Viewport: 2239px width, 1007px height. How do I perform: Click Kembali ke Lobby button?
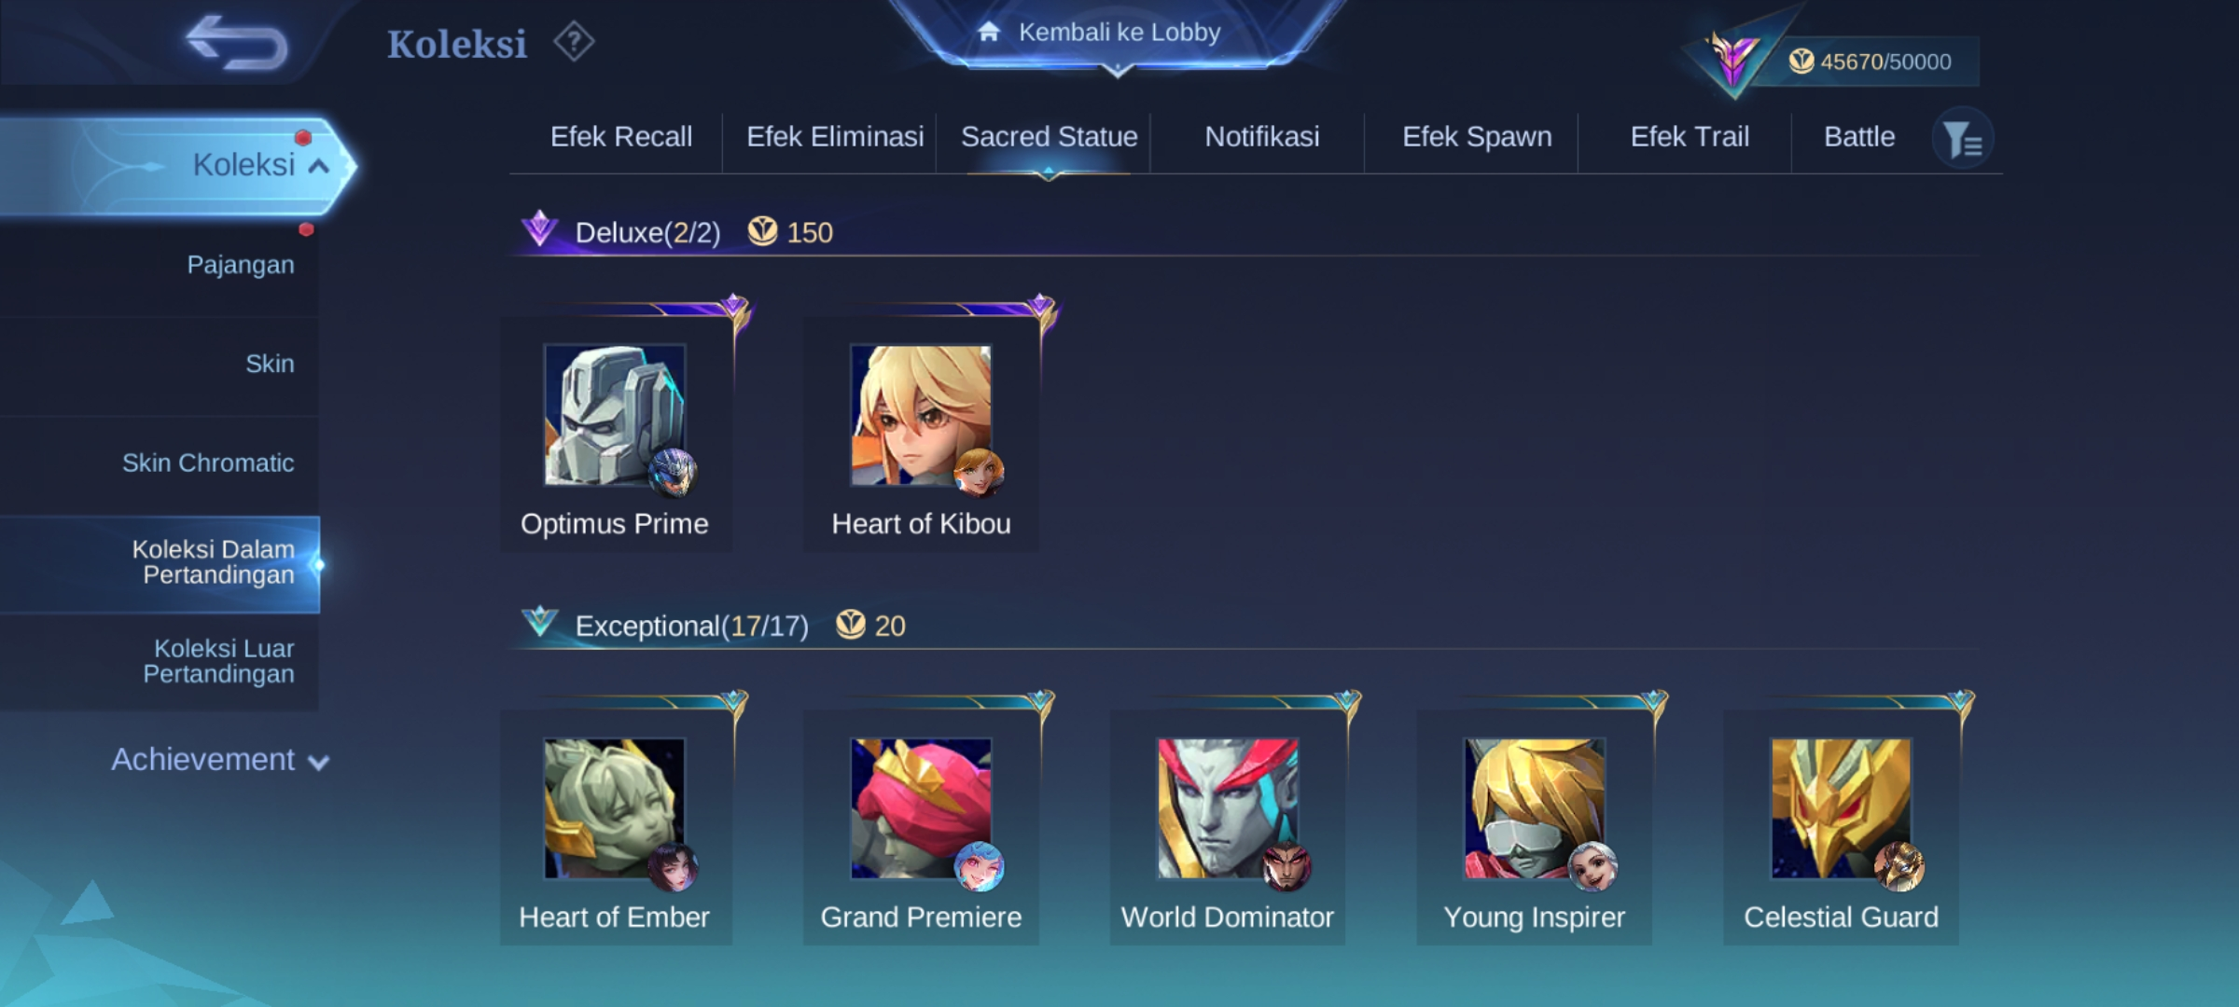pyautogui.click(x=1118, y=33)
